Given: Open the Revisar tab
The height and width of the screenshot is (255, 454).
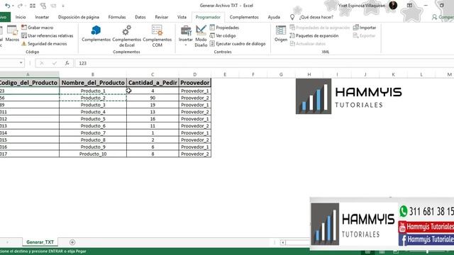Looking at the screenshot, I should pyautogui.click(x=161, y=17).
